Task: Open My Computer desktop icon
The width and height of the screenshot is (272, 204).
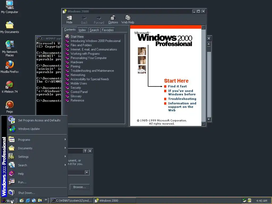Action: coord(10,5)
